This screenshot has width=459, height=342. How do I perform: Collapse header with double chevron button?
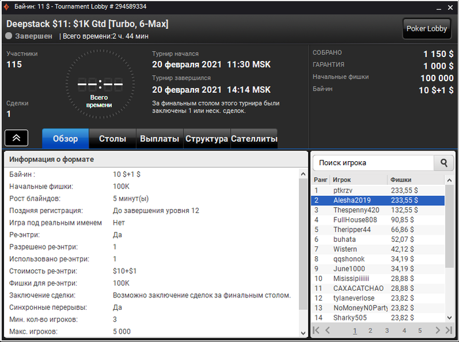(x=16, y=138)
